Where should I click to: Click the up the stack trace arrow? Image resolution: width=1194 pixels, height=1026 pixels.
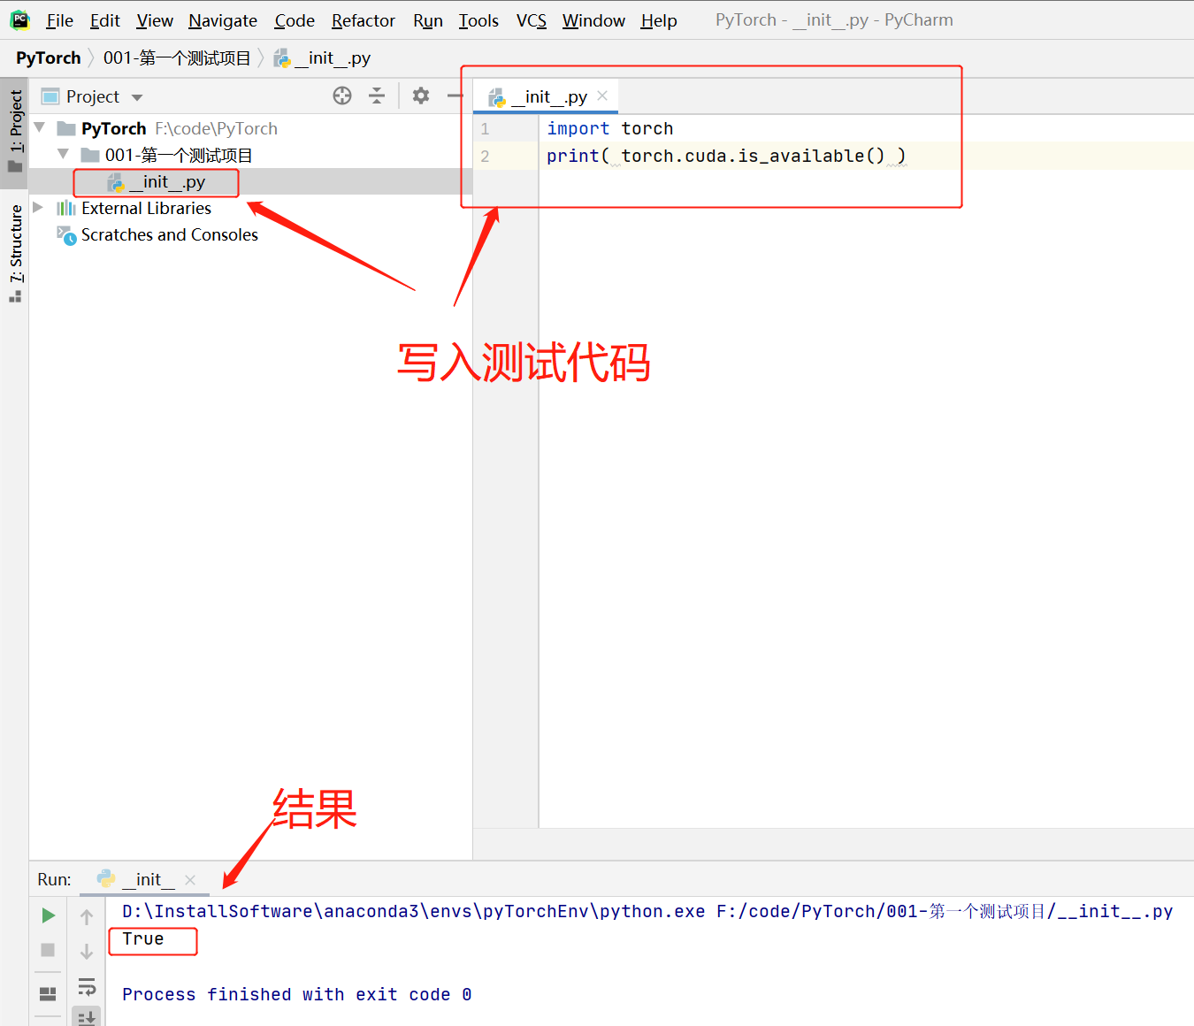point(87,917)
